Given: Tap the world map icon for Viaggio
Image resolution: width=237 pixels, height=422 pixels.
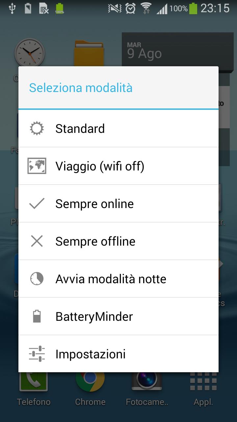Looking at the screenshot, I should (x=37, y=166).
